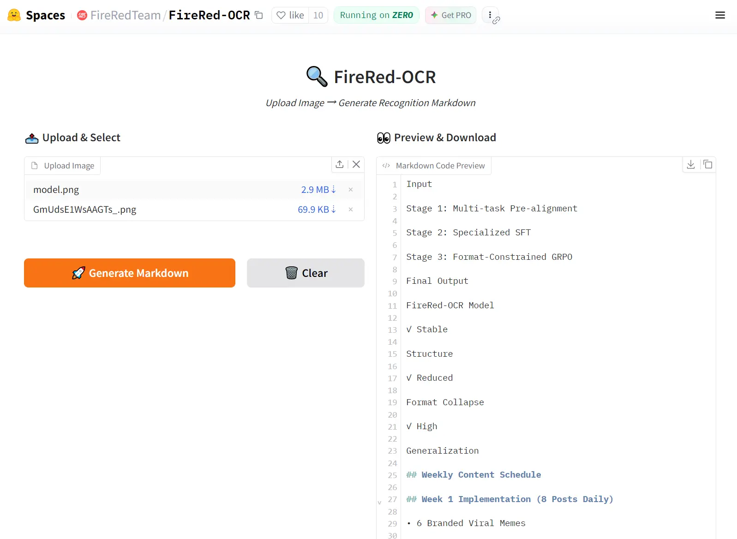
Task: Download the generated markdown file
Action: pos(690,164)
